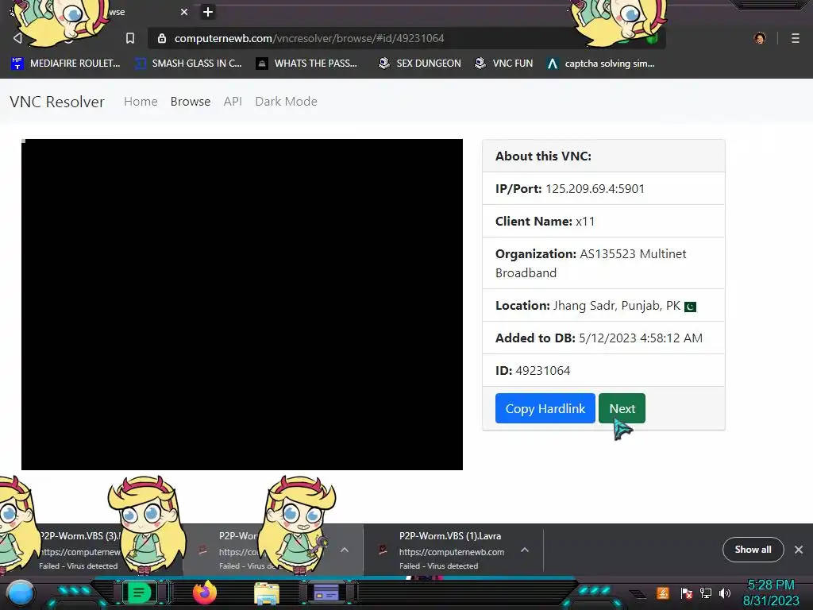Click the address bar padlock icon
This screenshot has width=813, height=610.
click(x=162, y=38)
